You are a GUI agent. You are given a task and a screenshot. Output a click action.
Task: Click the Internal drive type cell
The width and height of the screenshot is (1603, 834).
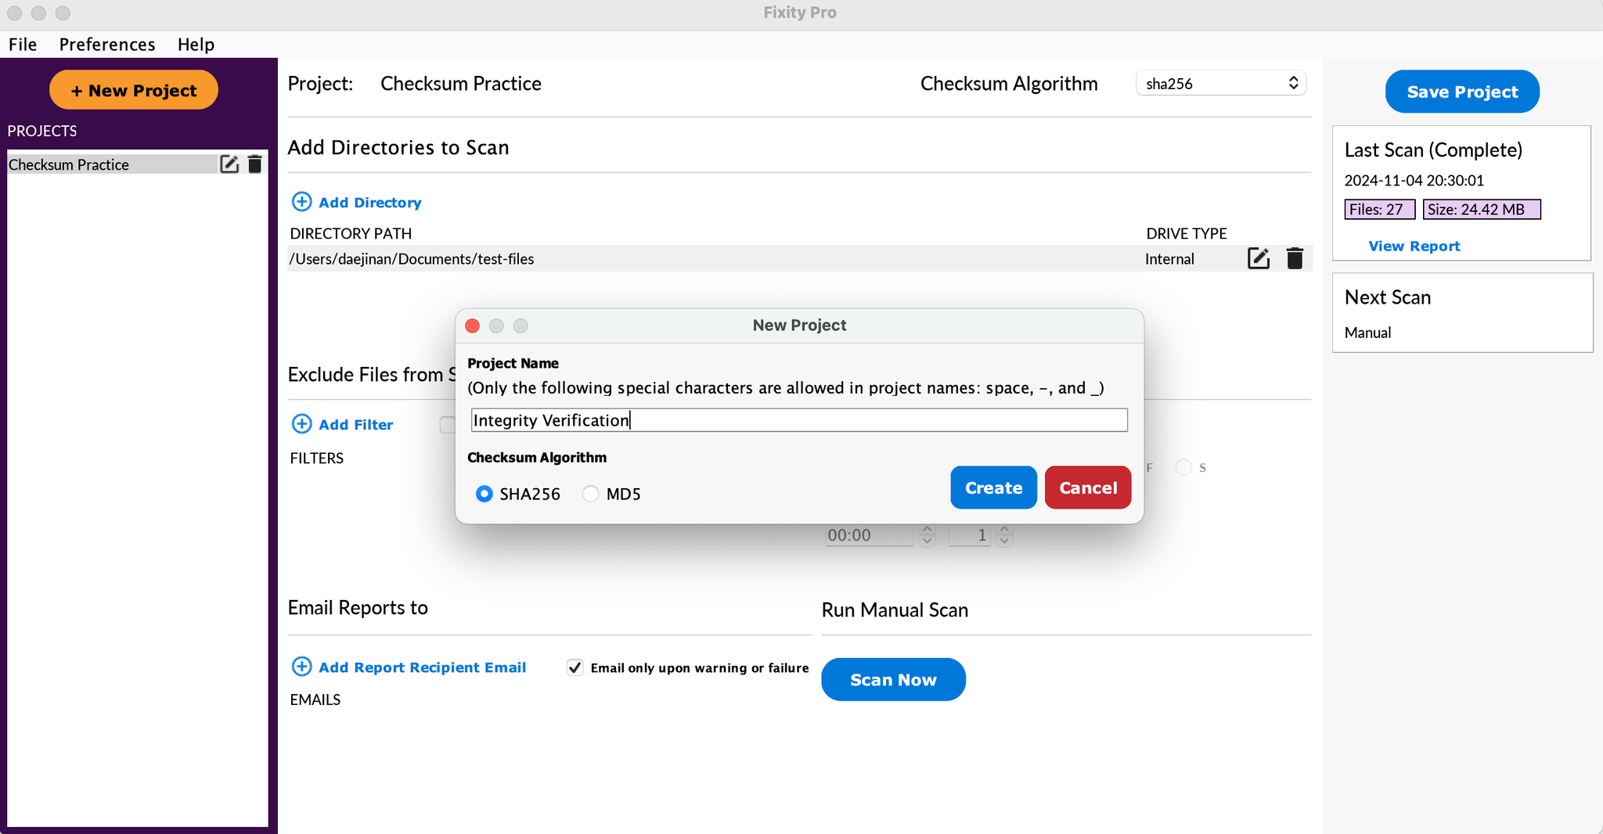pyautogui.click(x=1169, y=259)
